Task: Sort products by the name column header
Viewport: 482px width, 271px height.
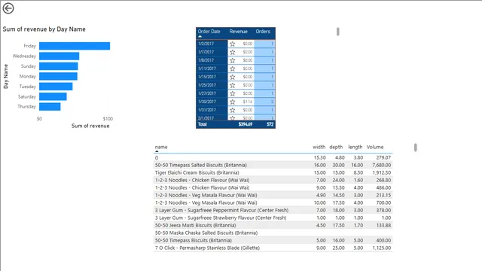Action: coord(161,148)
